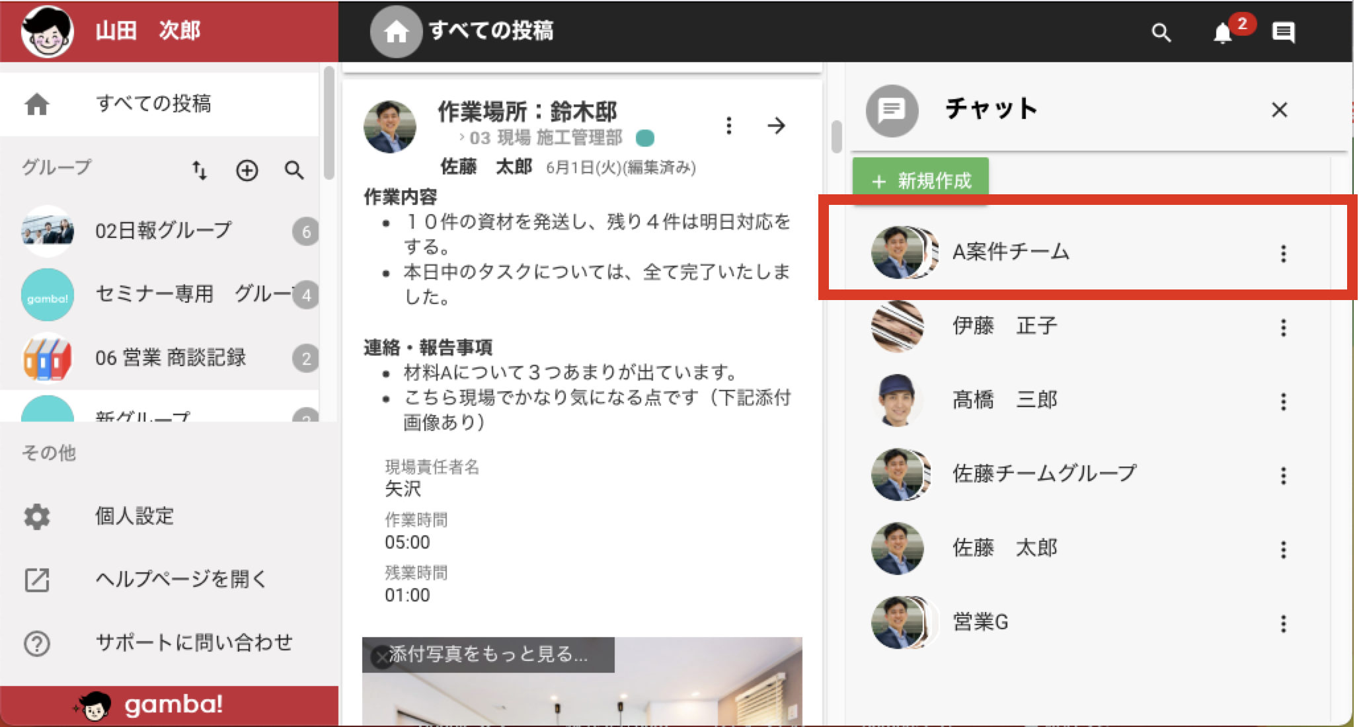The height and width of the screenshot is (727, 1359).
Task: Click the sort arrows icon next to グループ
Action: point(200,171)
